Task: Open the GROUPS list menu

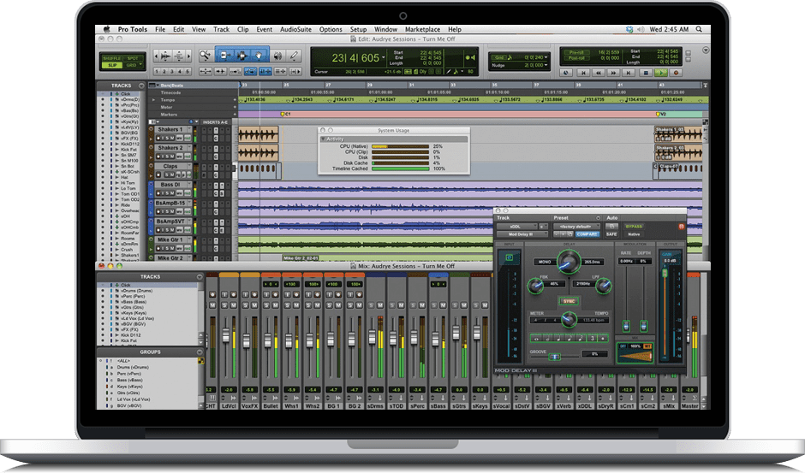Action: [200, 352]
